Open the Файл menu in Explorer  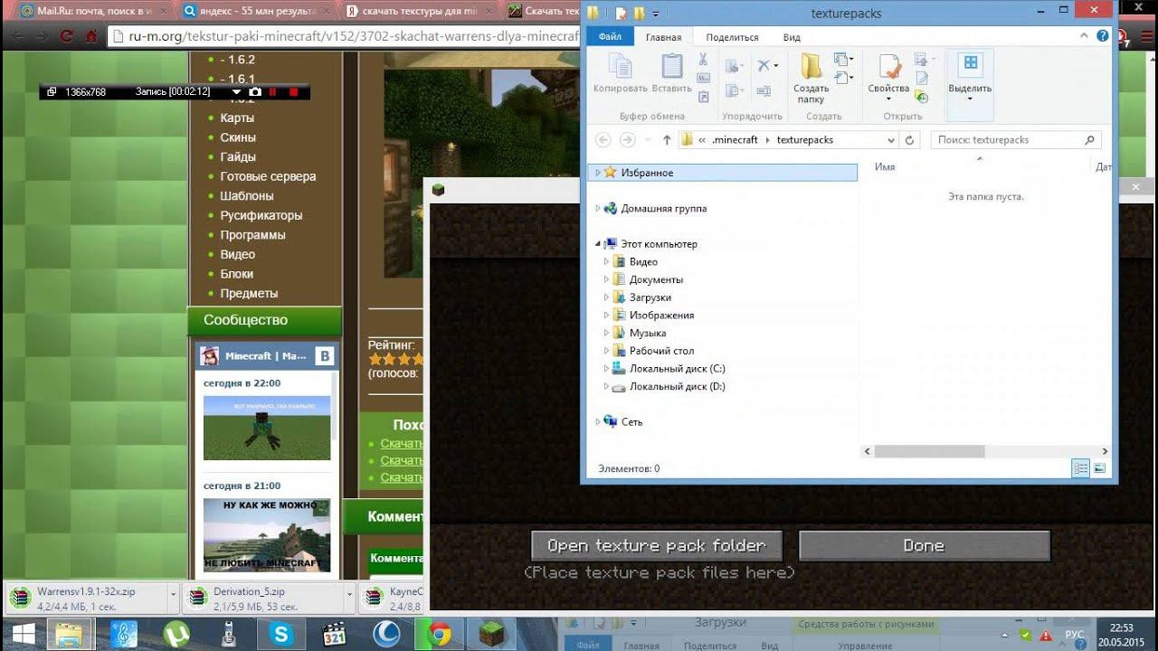pyautogui.click(x=610, y=37)
